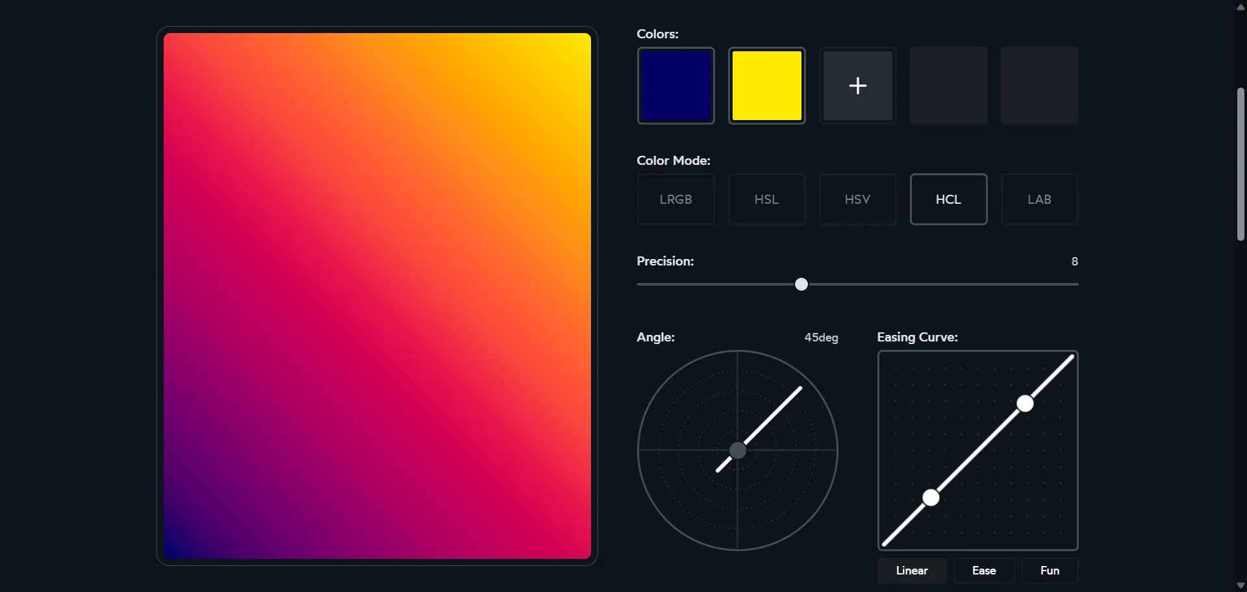Switch color mode to HSV
Screen dimensions: 1247x592
pyautogui.click(x=858, y=199)
